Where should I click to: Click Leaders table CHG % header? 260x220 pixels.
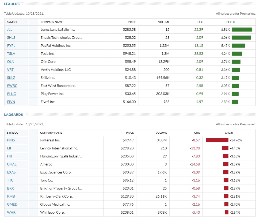[231, 22]
